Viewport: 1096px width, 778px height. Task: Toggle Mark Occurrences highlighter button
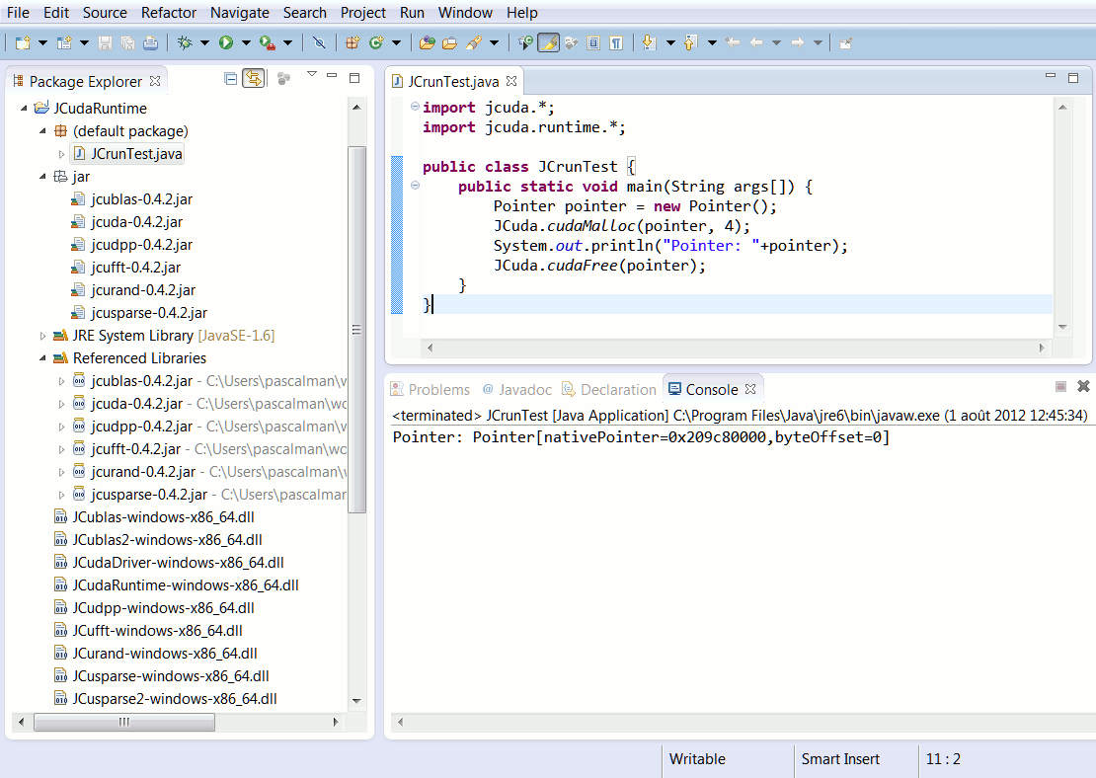pyautogui.click(x=548, y=42)
